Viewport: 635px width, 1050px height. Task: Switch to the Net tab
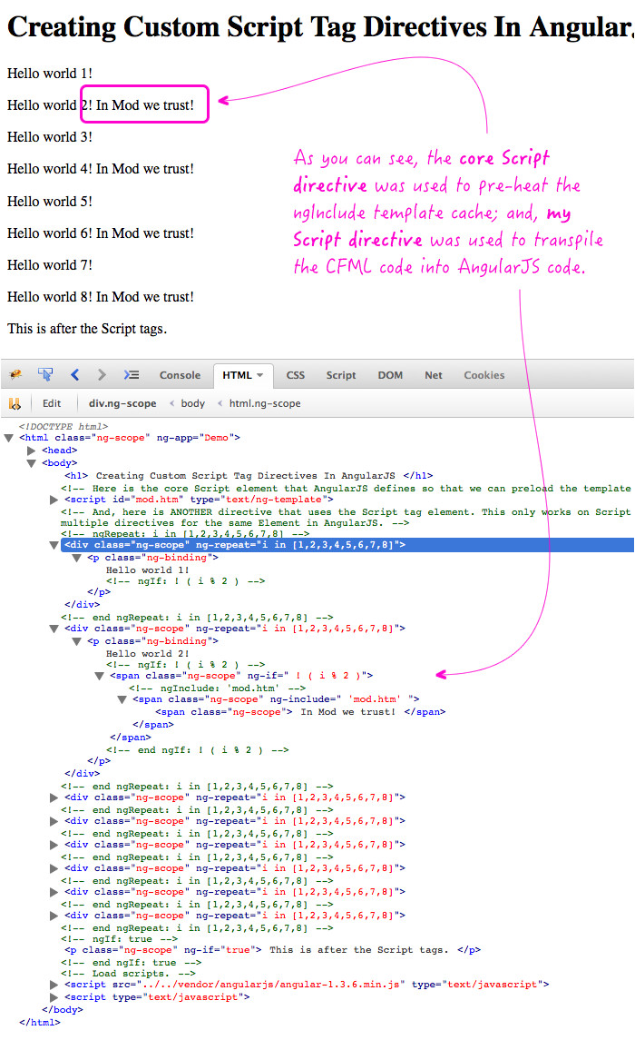[434, 375]
